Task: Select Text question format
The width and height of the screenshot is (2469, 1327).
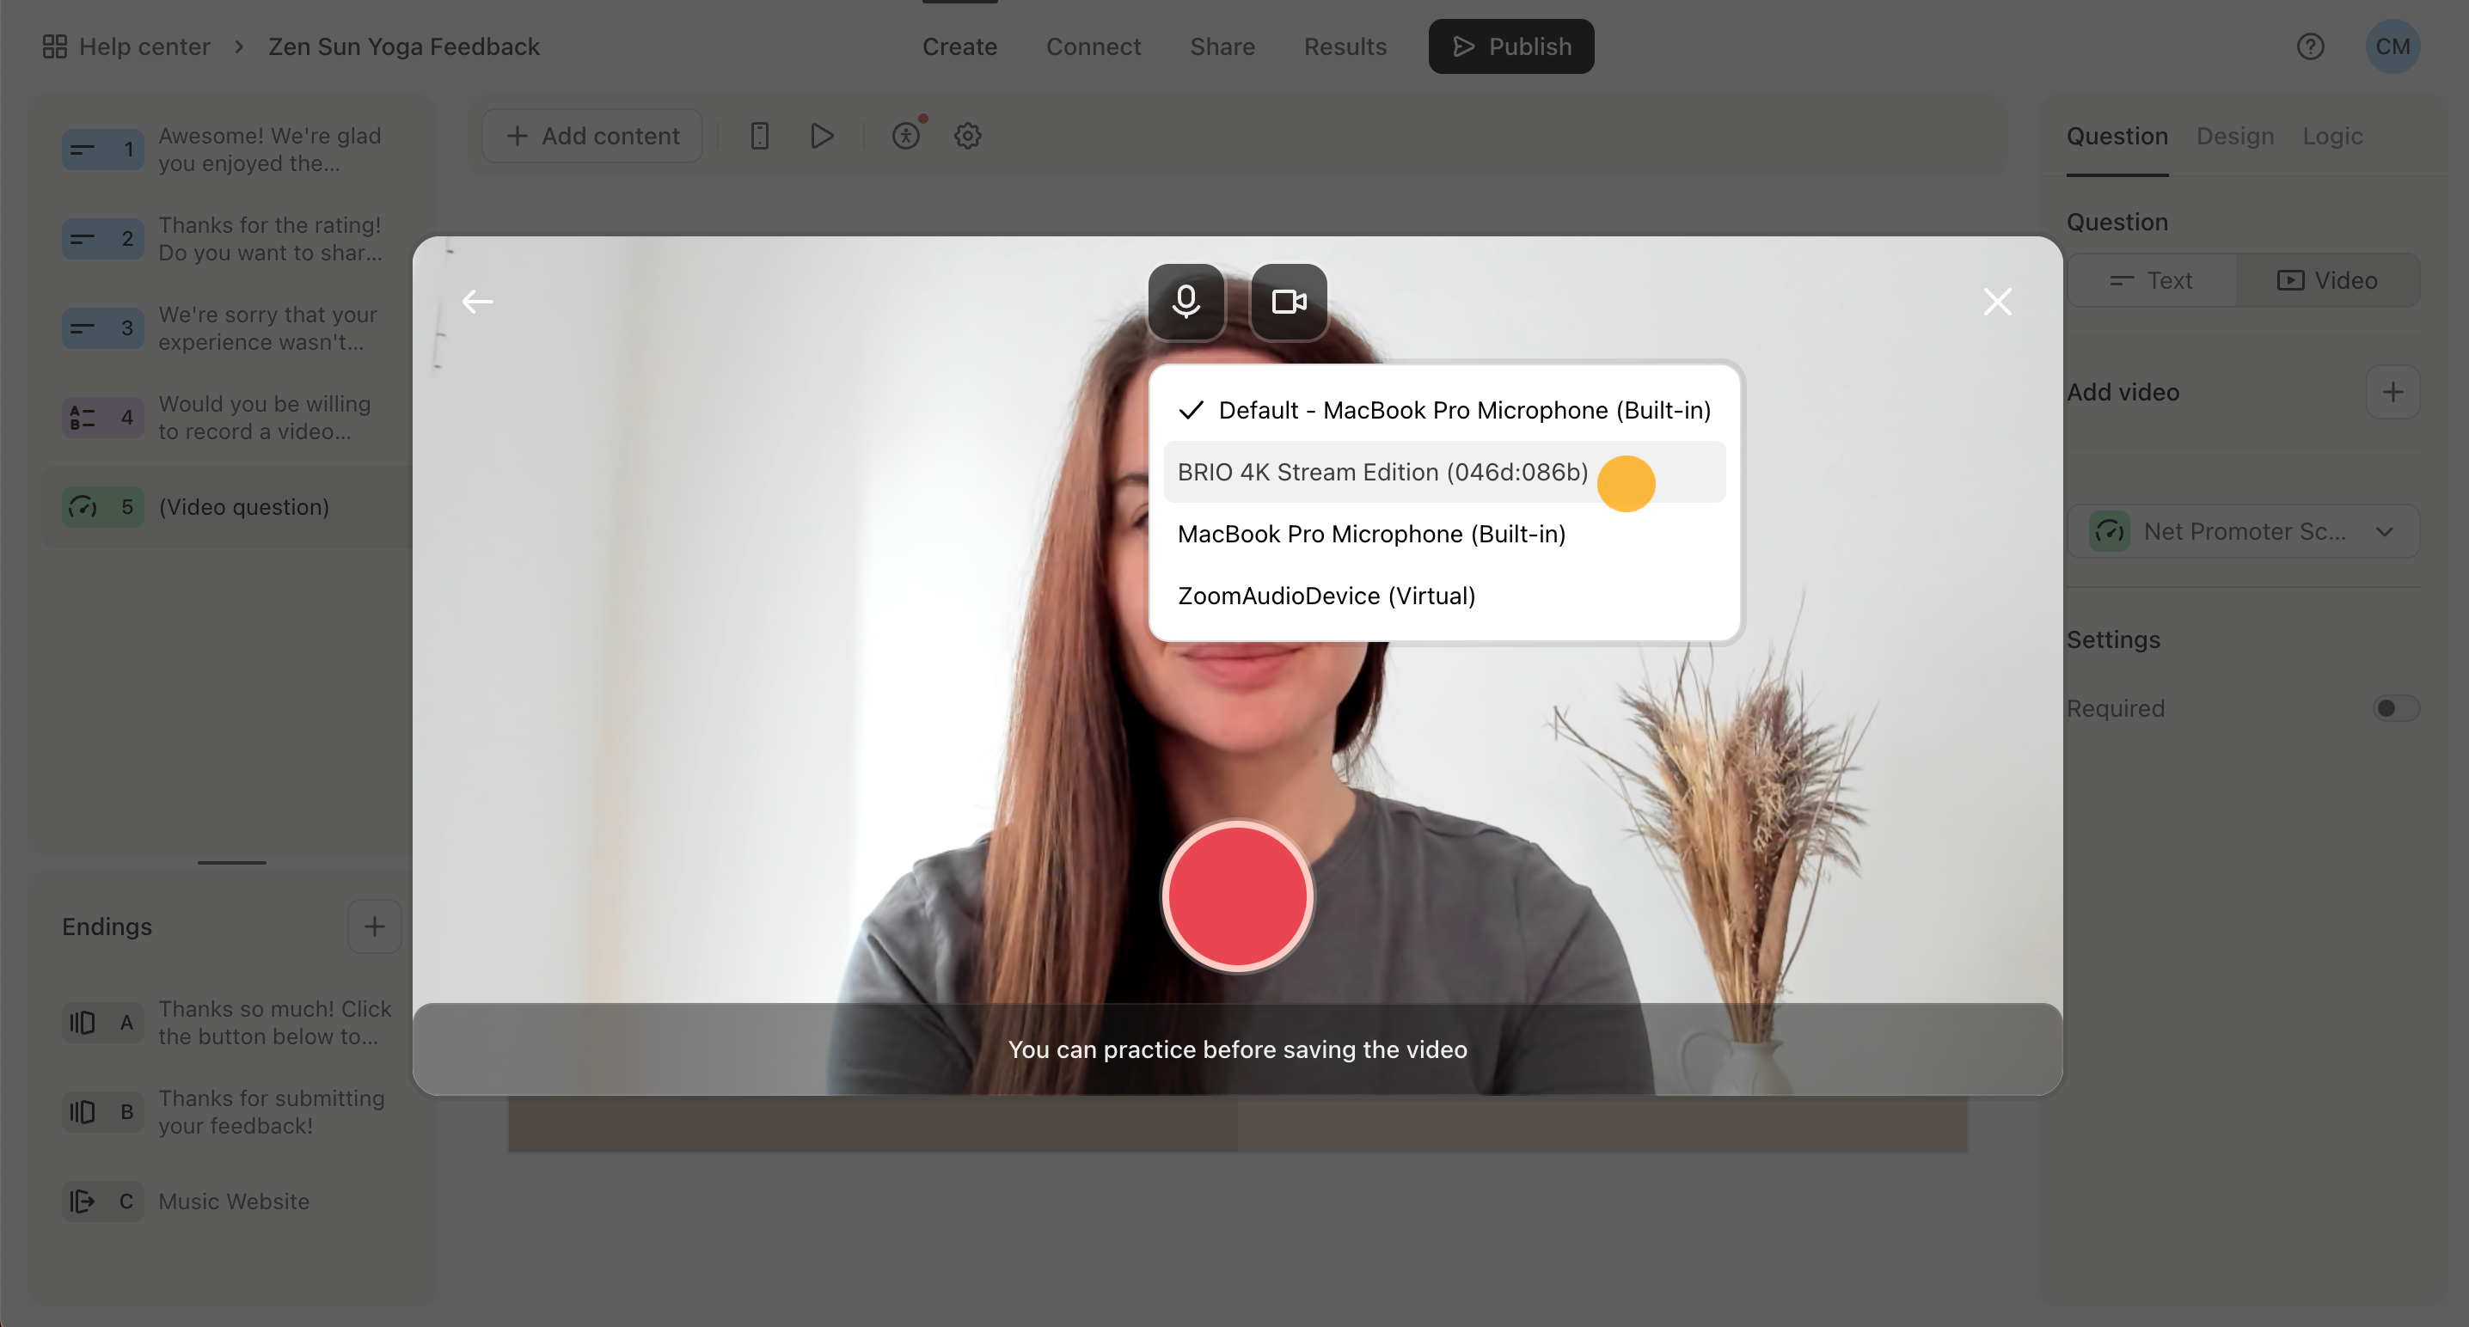Action: click(x=2152, y=280)
